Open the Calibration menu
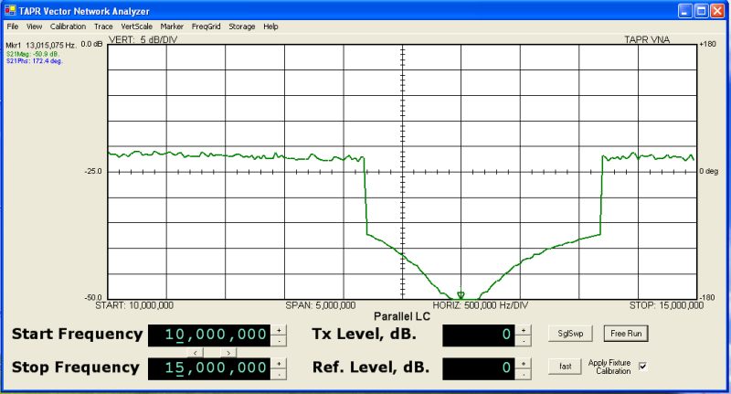 pyautogui.click(x=68, y=27)
